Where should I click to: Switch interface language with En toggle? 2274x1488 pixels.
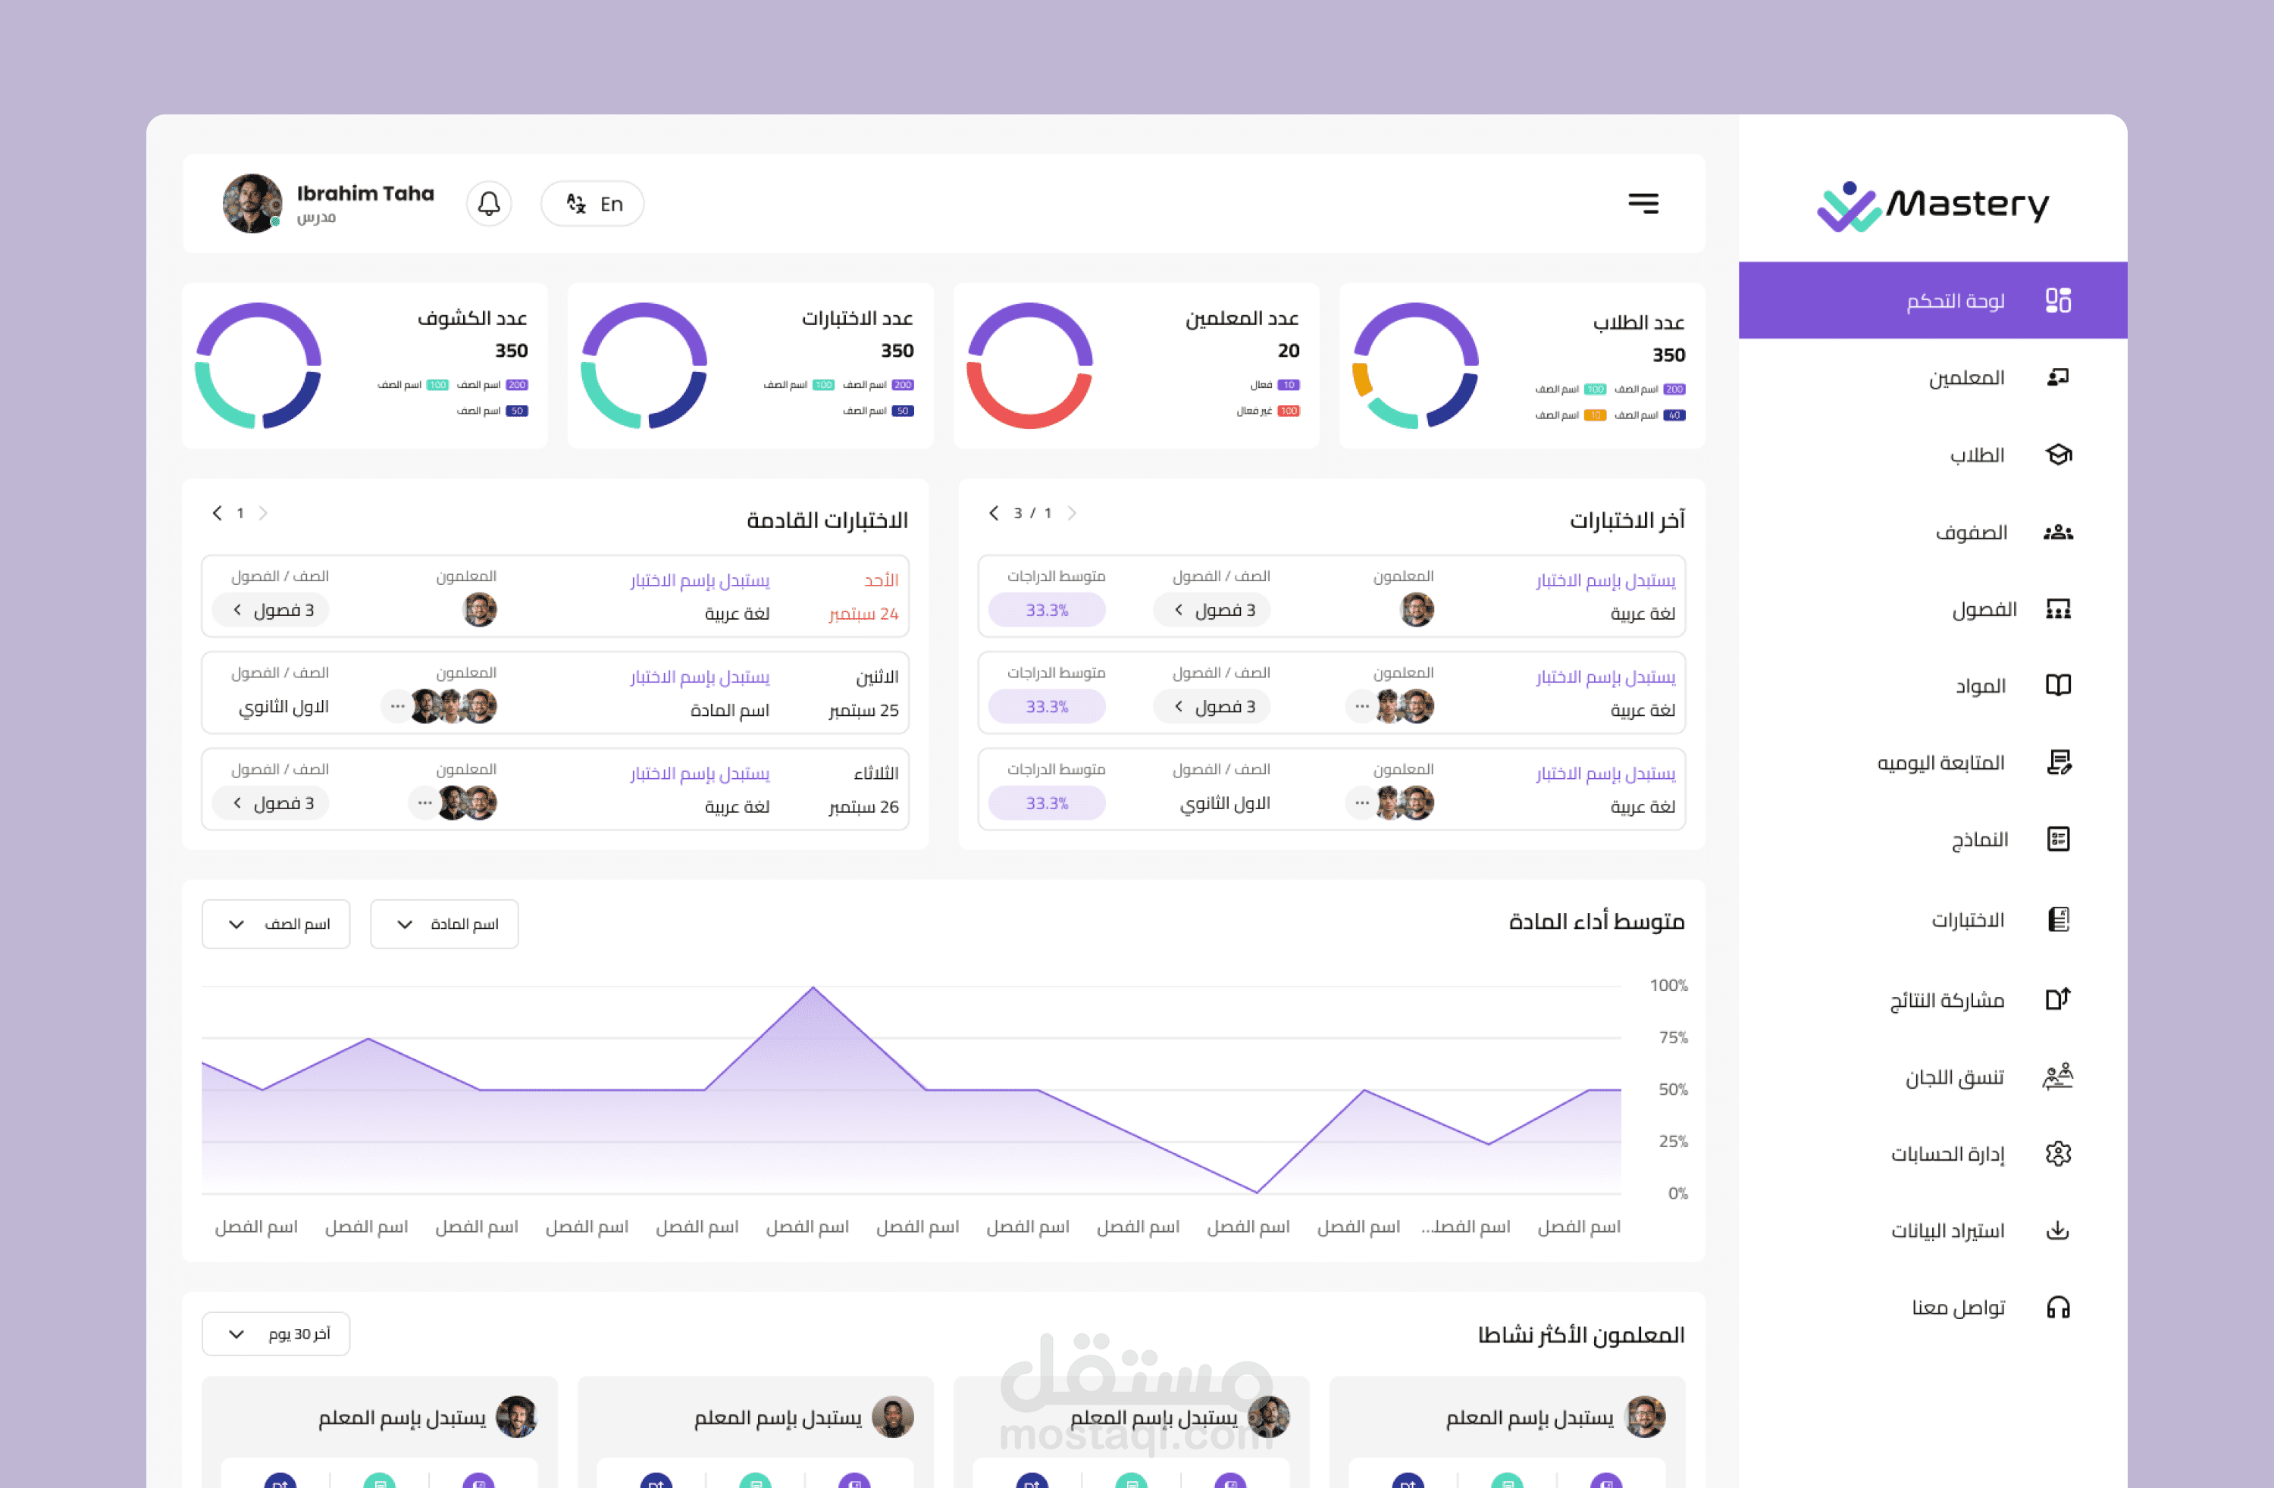click(593, 204)
